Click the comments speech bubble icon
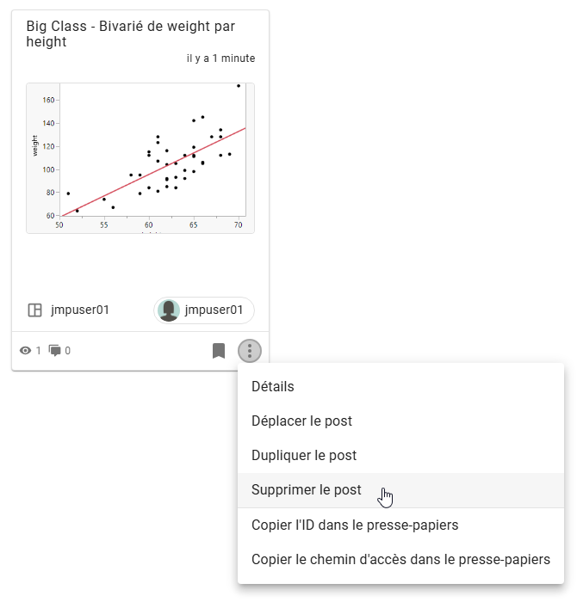 point(54,351)
